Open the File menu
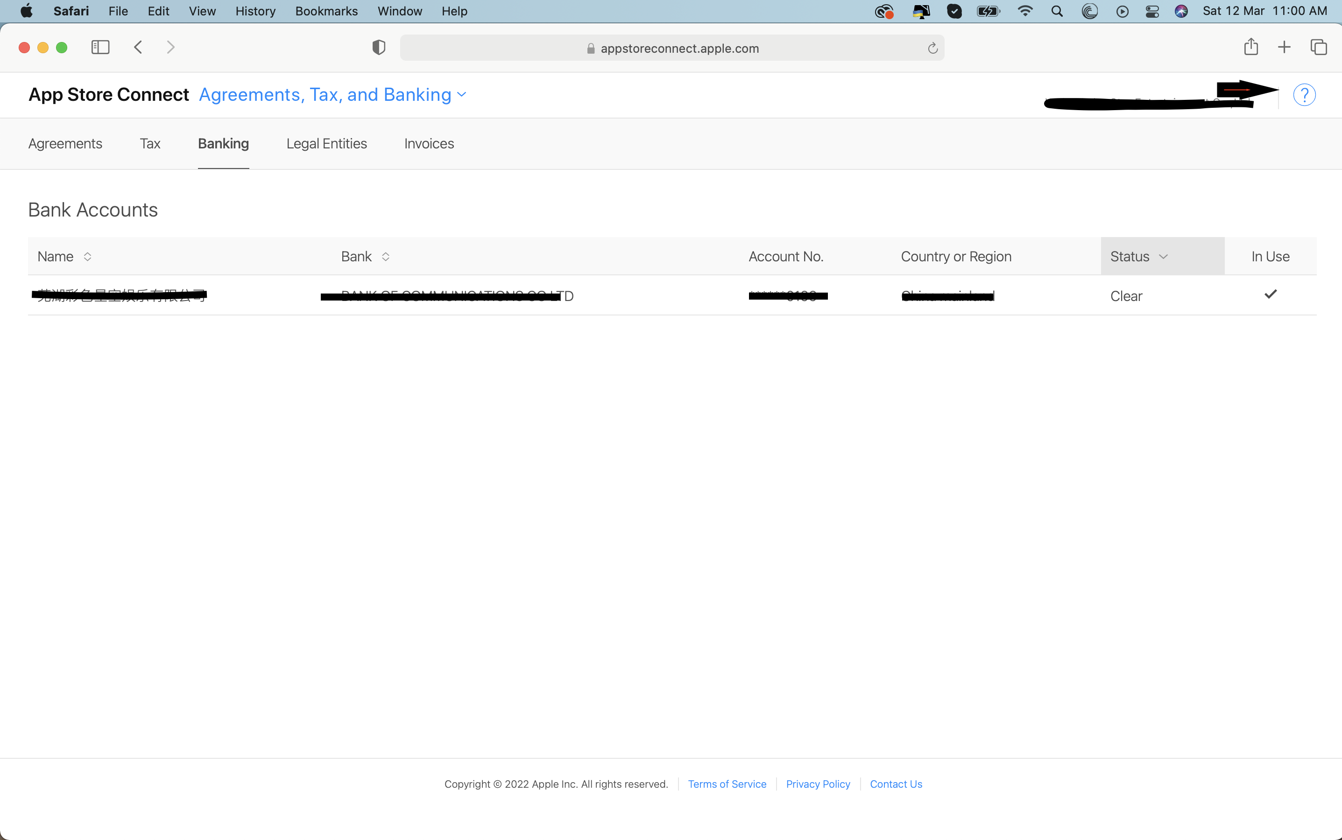Screen dimensions: 1342x840 (x=118, y=11)
